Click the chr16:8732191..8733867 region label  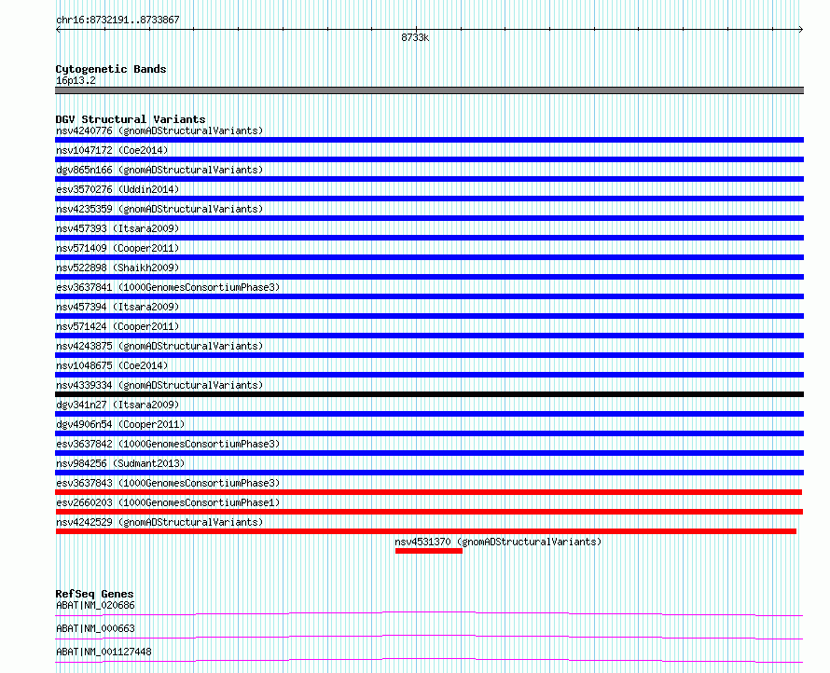(x=118, y=20)
